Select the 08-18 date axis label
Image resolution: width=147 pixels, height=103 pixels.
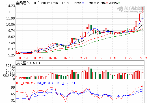tap(113, 58)
